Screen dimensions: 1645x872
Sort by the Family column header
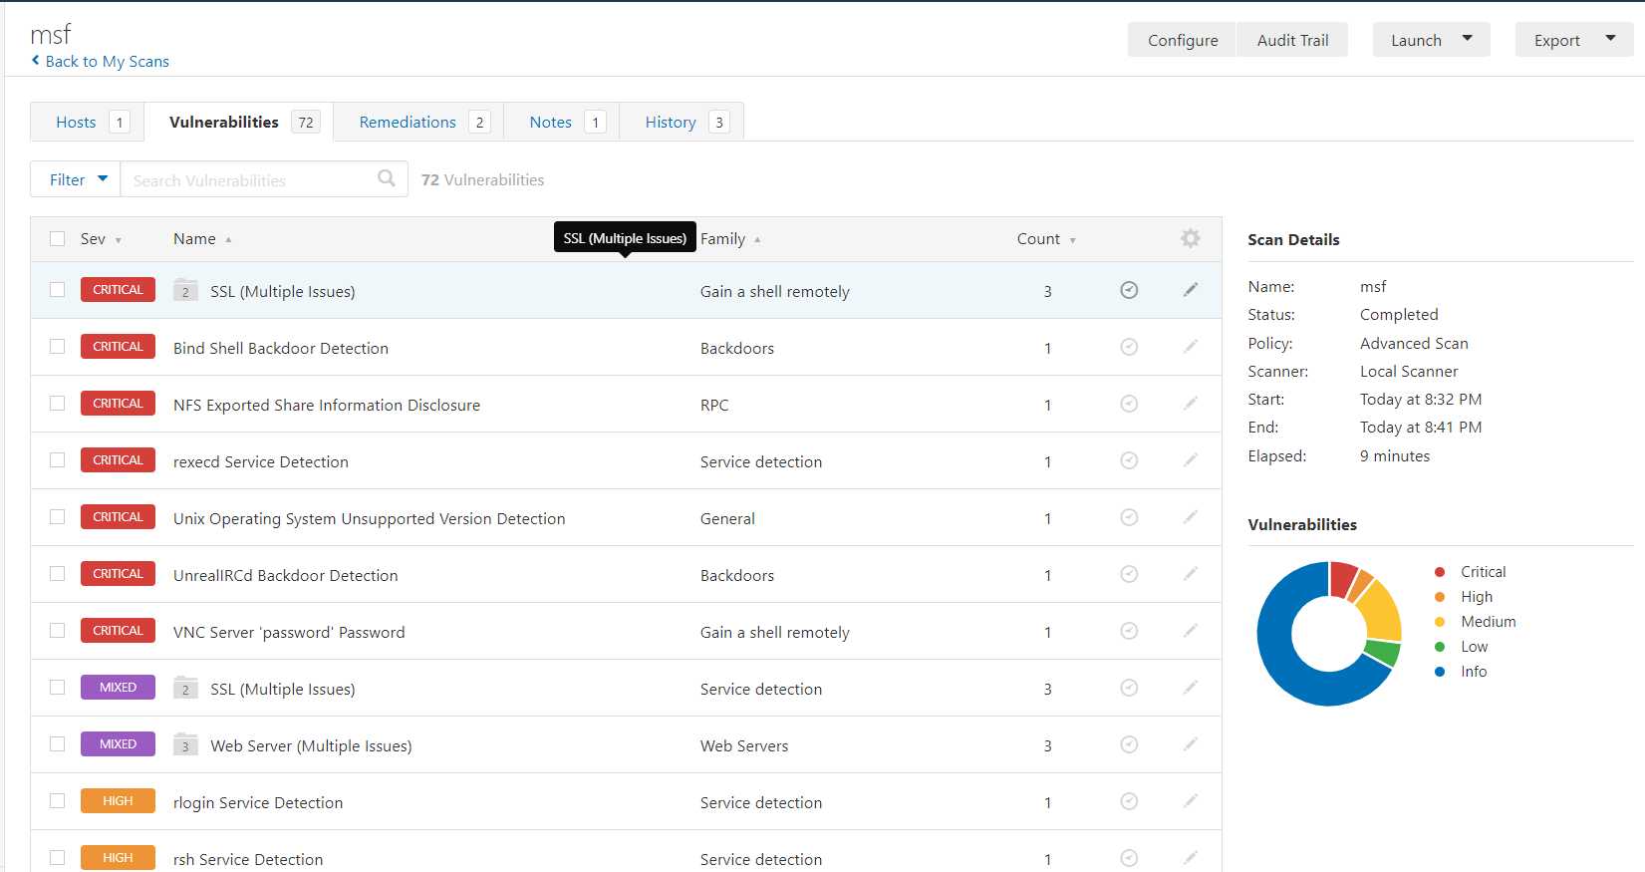[x=730, y=239]
